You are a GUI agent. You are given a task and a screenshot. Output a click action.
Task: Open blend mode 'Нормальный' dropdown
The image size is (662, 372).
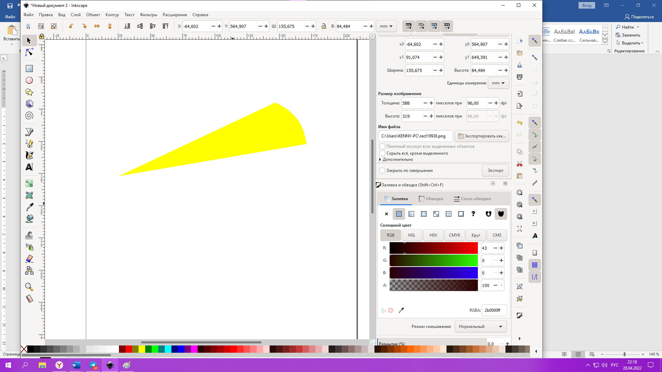tap(481, 327)
